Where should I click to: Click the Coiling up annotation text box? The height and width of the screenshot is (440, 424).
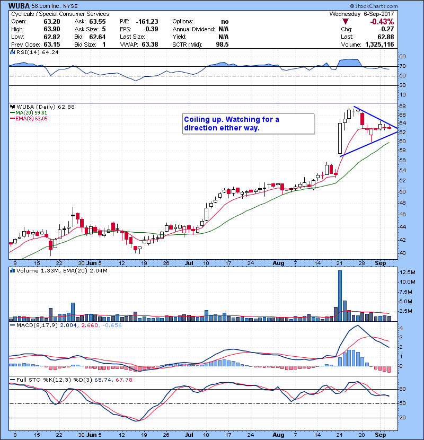pos(249,124)
